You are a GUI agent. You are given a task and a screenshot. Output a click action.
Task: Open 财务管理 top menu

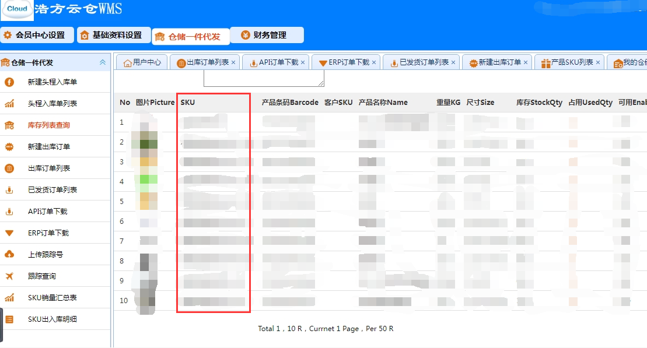(x=267, y=35)
